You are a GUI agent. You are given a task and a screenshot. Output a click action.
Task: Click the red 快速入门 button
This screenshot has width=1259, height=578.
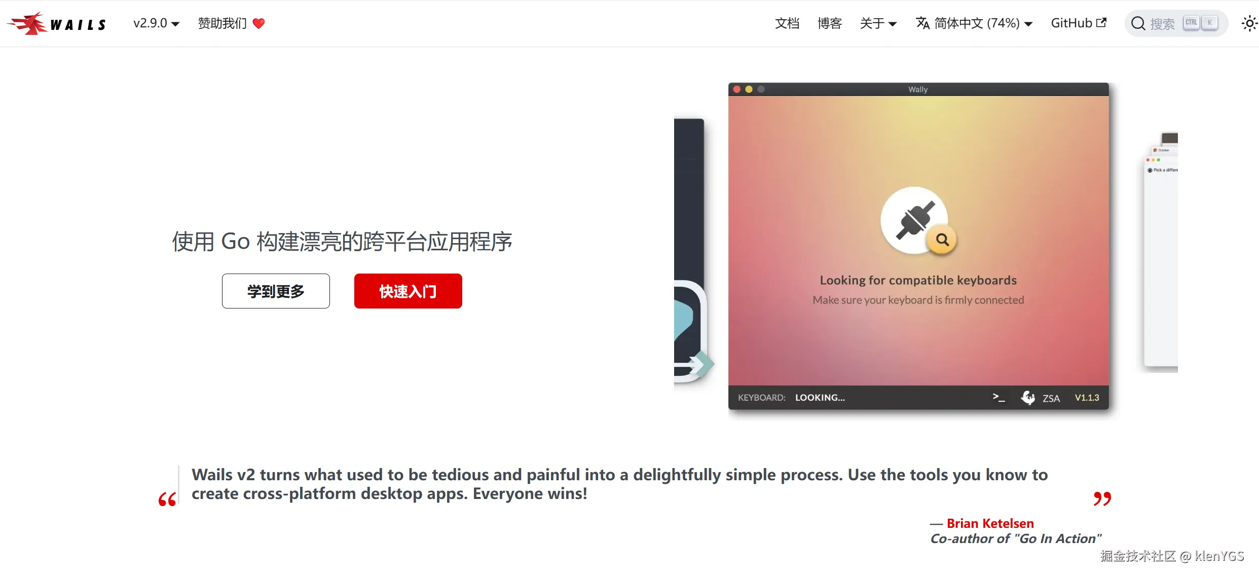point(408,291)
